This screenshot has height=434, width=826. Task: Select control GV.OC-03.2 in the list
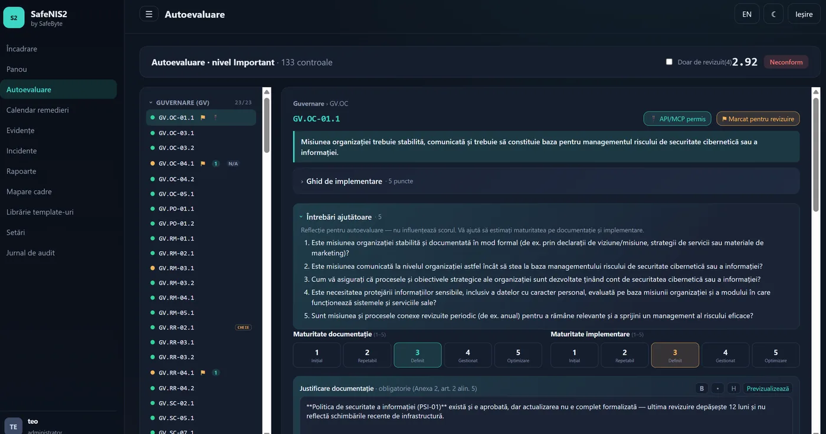tap(201, 148)
